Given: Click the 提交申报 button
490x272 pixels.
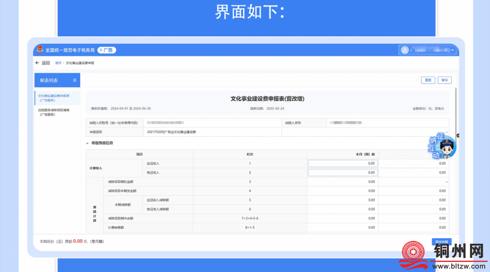Looking at the screenshot, I should point(441,242).
